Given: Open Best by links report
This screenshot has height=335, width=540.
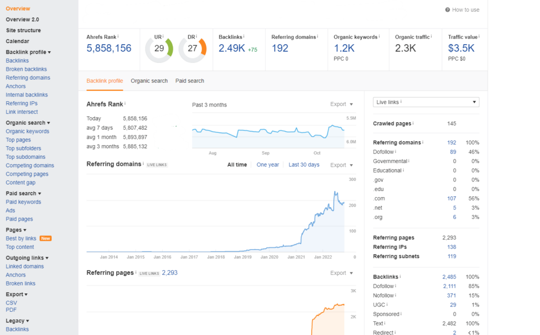Looking at the screenshot, I should click(x=21, y=238).
